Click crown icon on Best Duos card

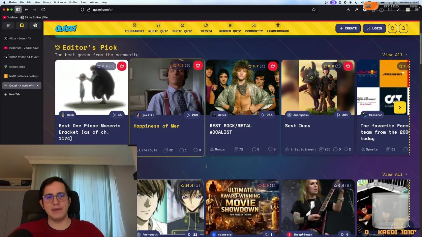348,66
